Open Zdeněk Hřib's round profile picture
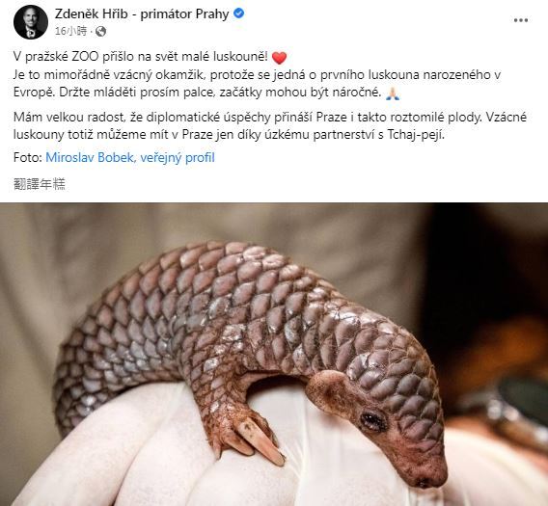The width and height of the screenshot is (548, 506). [x=31, y=22]
